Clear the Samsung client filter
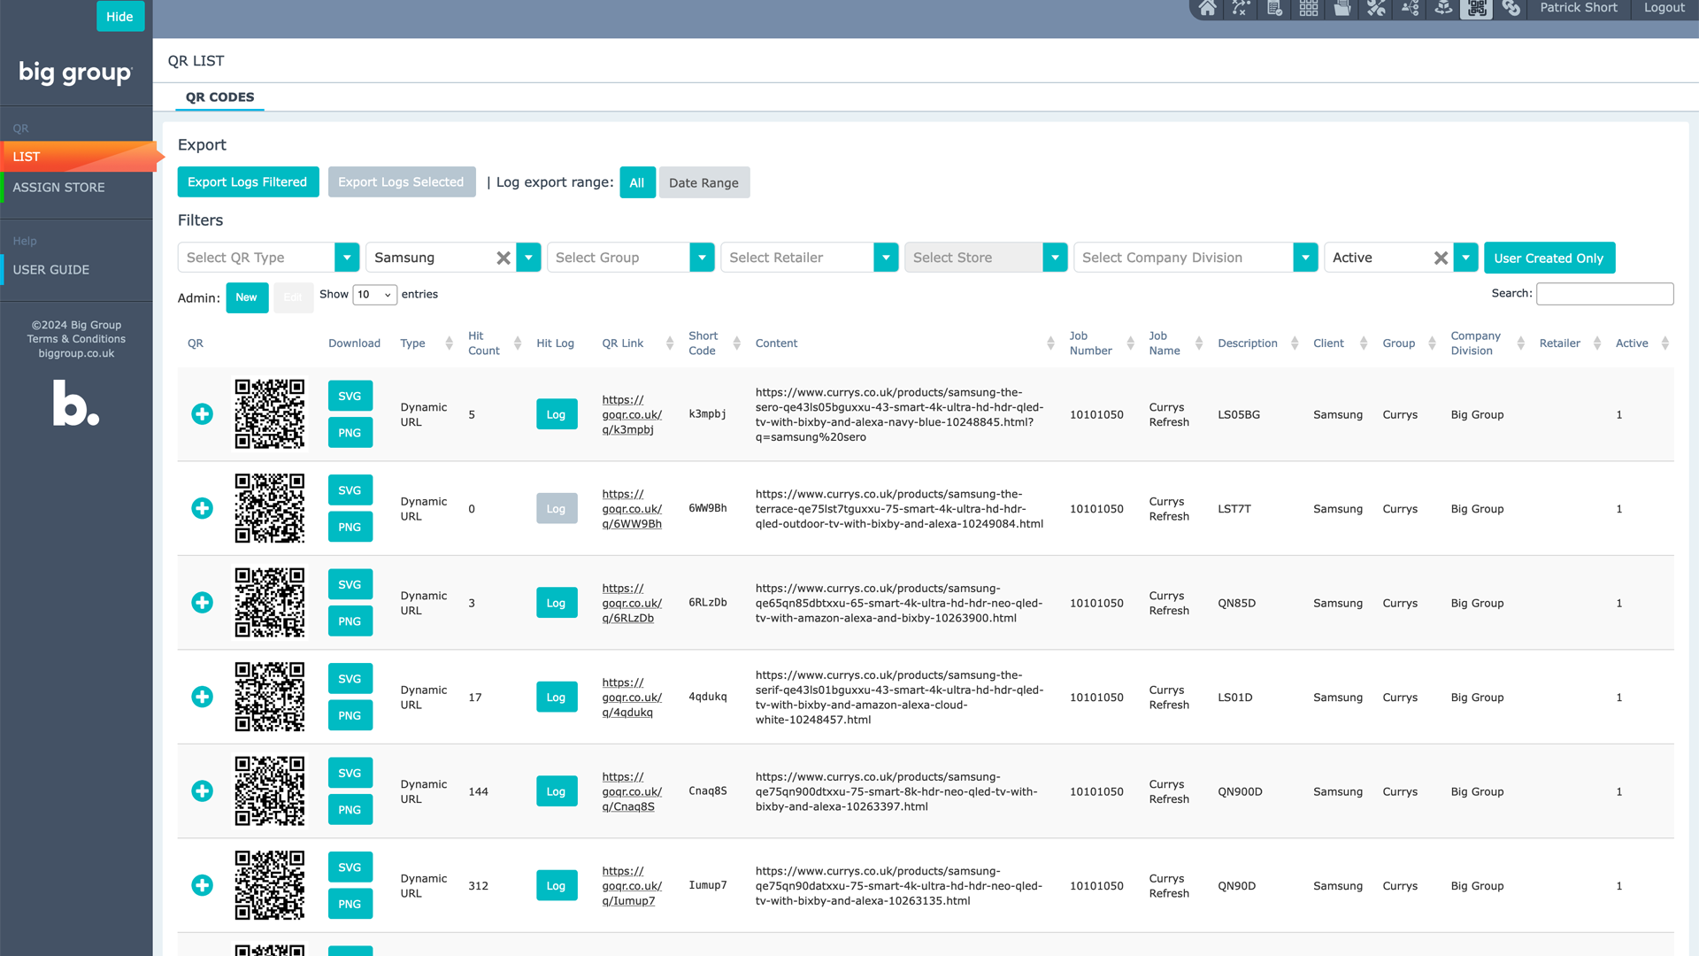The image size is (1699, 956). [x=503, y=258]
